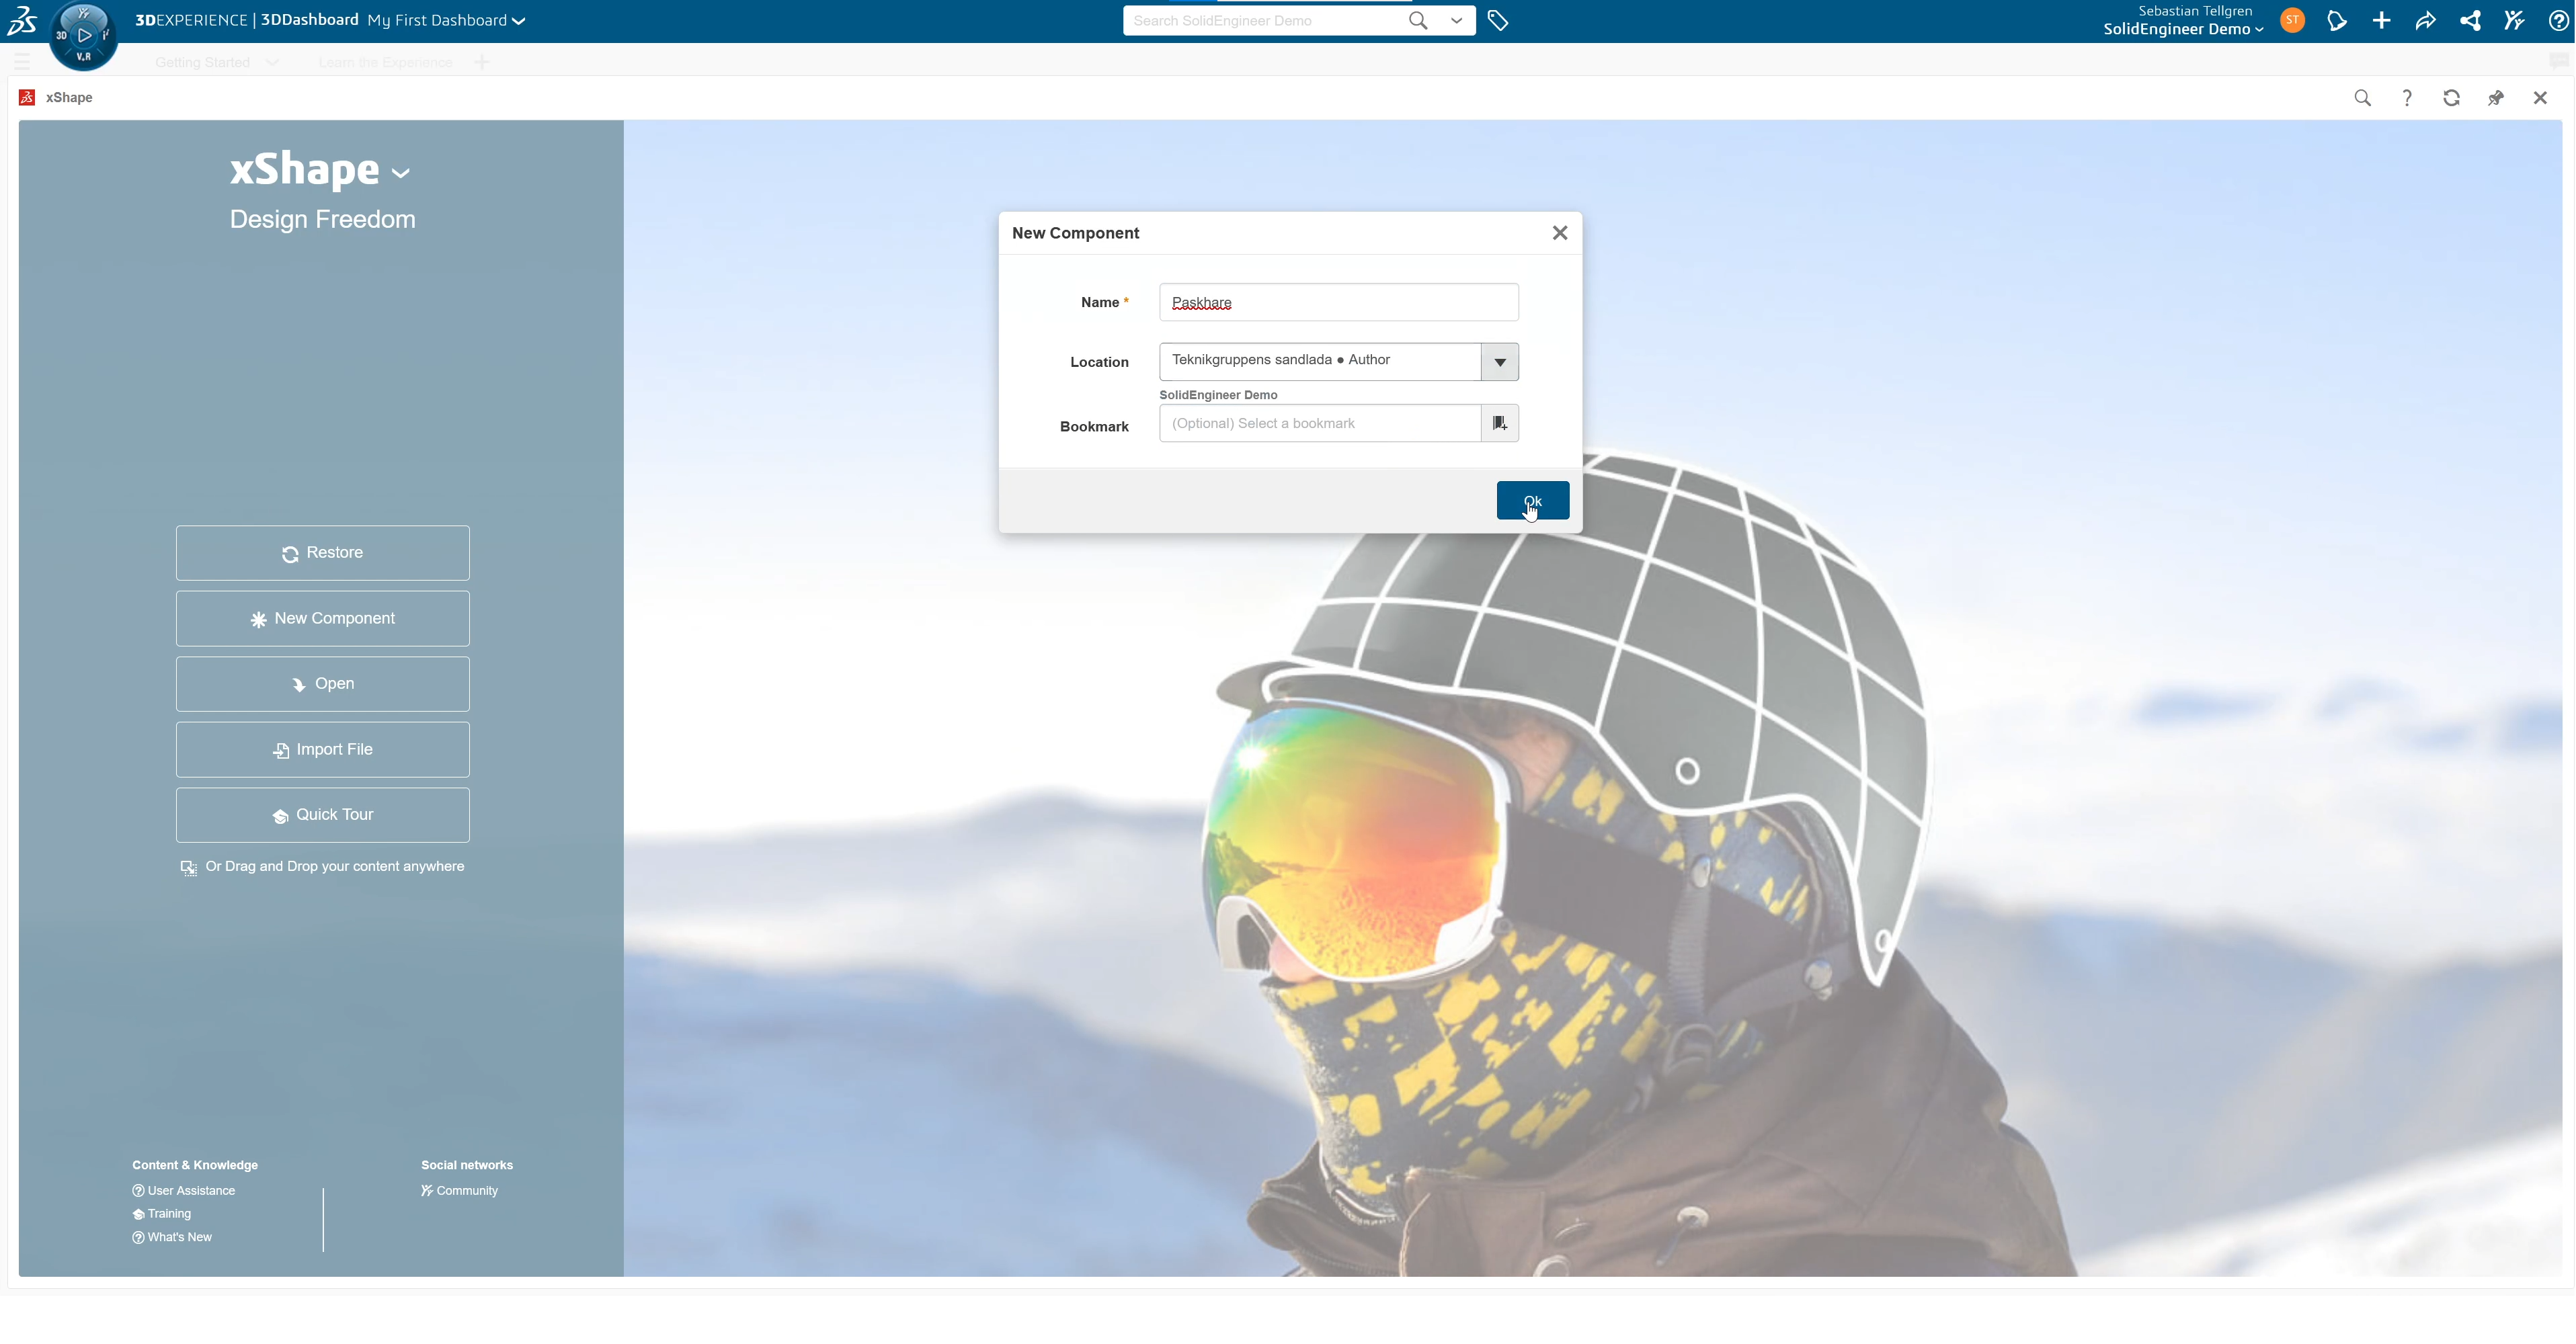Switch to Getting Started tab

[203, 63]
